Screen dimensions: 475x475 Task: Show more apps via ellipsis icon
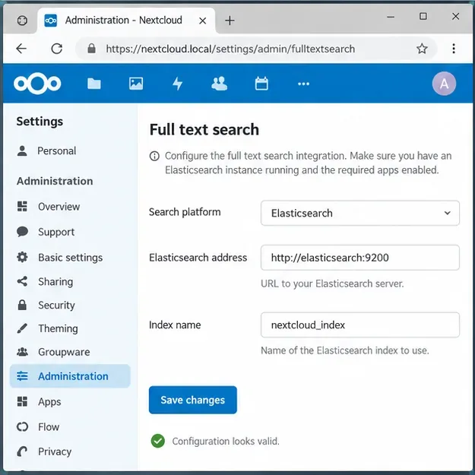point(303,84)
